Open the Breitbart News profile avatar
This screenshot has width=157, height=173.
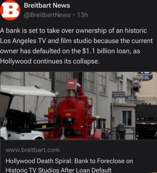tap(10, 10)
